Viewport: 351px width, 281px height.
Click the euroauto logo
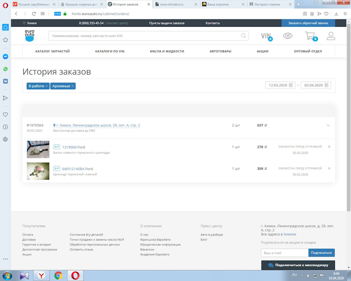[x=30, y=36]
